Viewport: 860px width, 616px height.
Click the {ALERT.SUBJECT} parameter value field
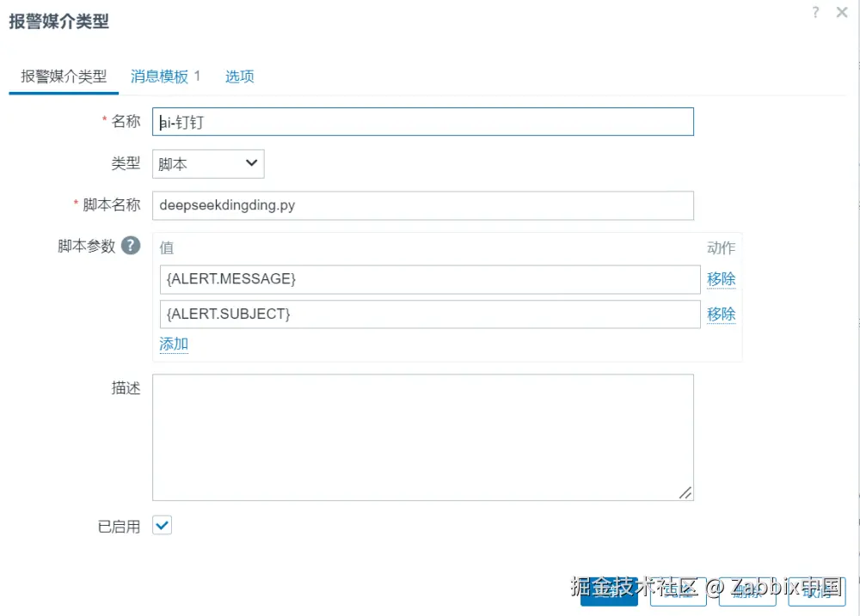(430, 314)
